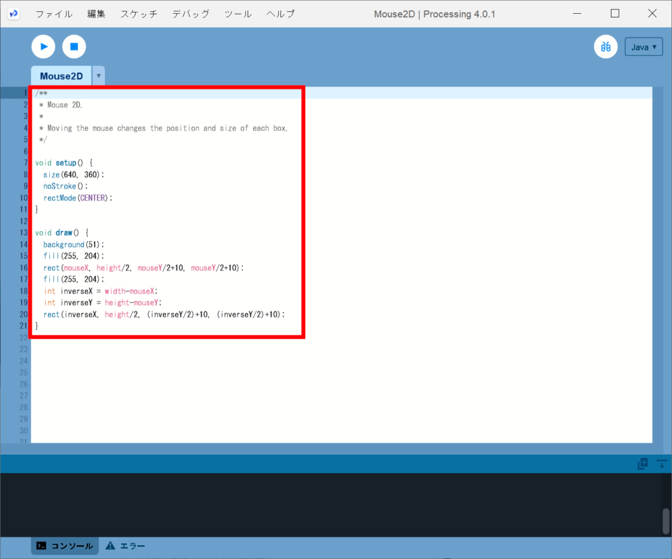Viewport: 672px width, 559px height.
Task: Close the Processing window
Action: [652, 14]
